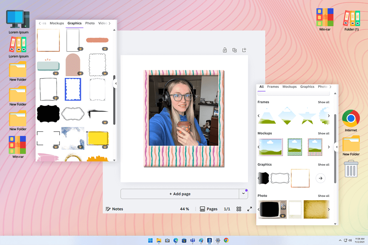Enter fullscreen with the expand arrows icon

pos(249,209)
